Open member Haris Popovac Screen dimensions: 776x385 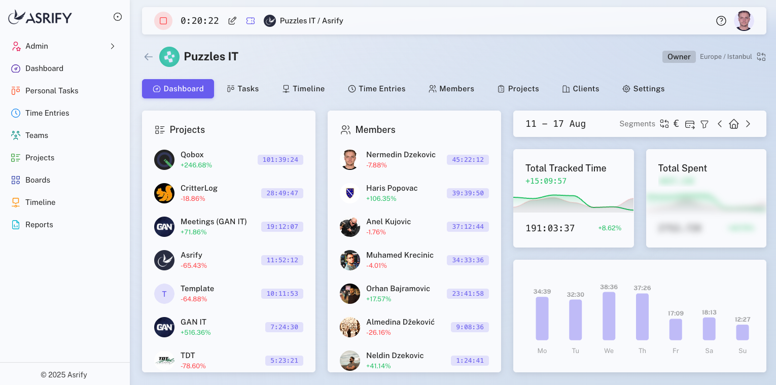click(414, 193)
